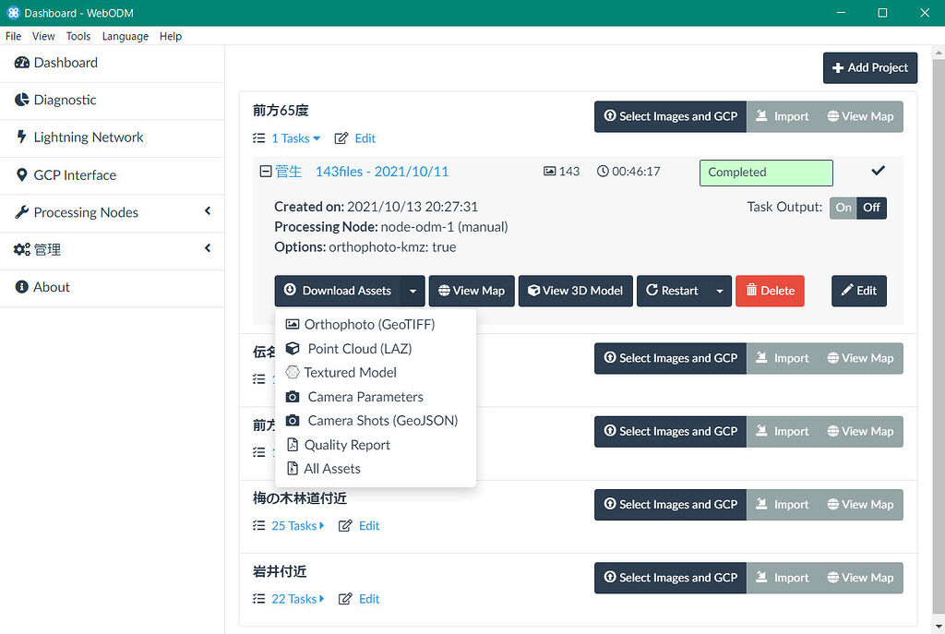This screenshot has height=634, width=945.
Task: Expand the 25 Tasks list
Action: point(298,525)
